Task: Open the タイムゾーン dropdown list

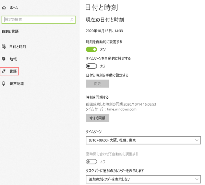Action: (x=143, y=140)
